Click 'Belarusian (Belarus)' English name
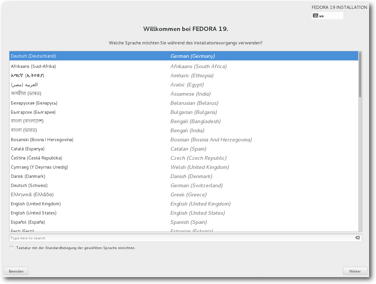The height and width of the screenshot is (284, 376). point(194,103)
